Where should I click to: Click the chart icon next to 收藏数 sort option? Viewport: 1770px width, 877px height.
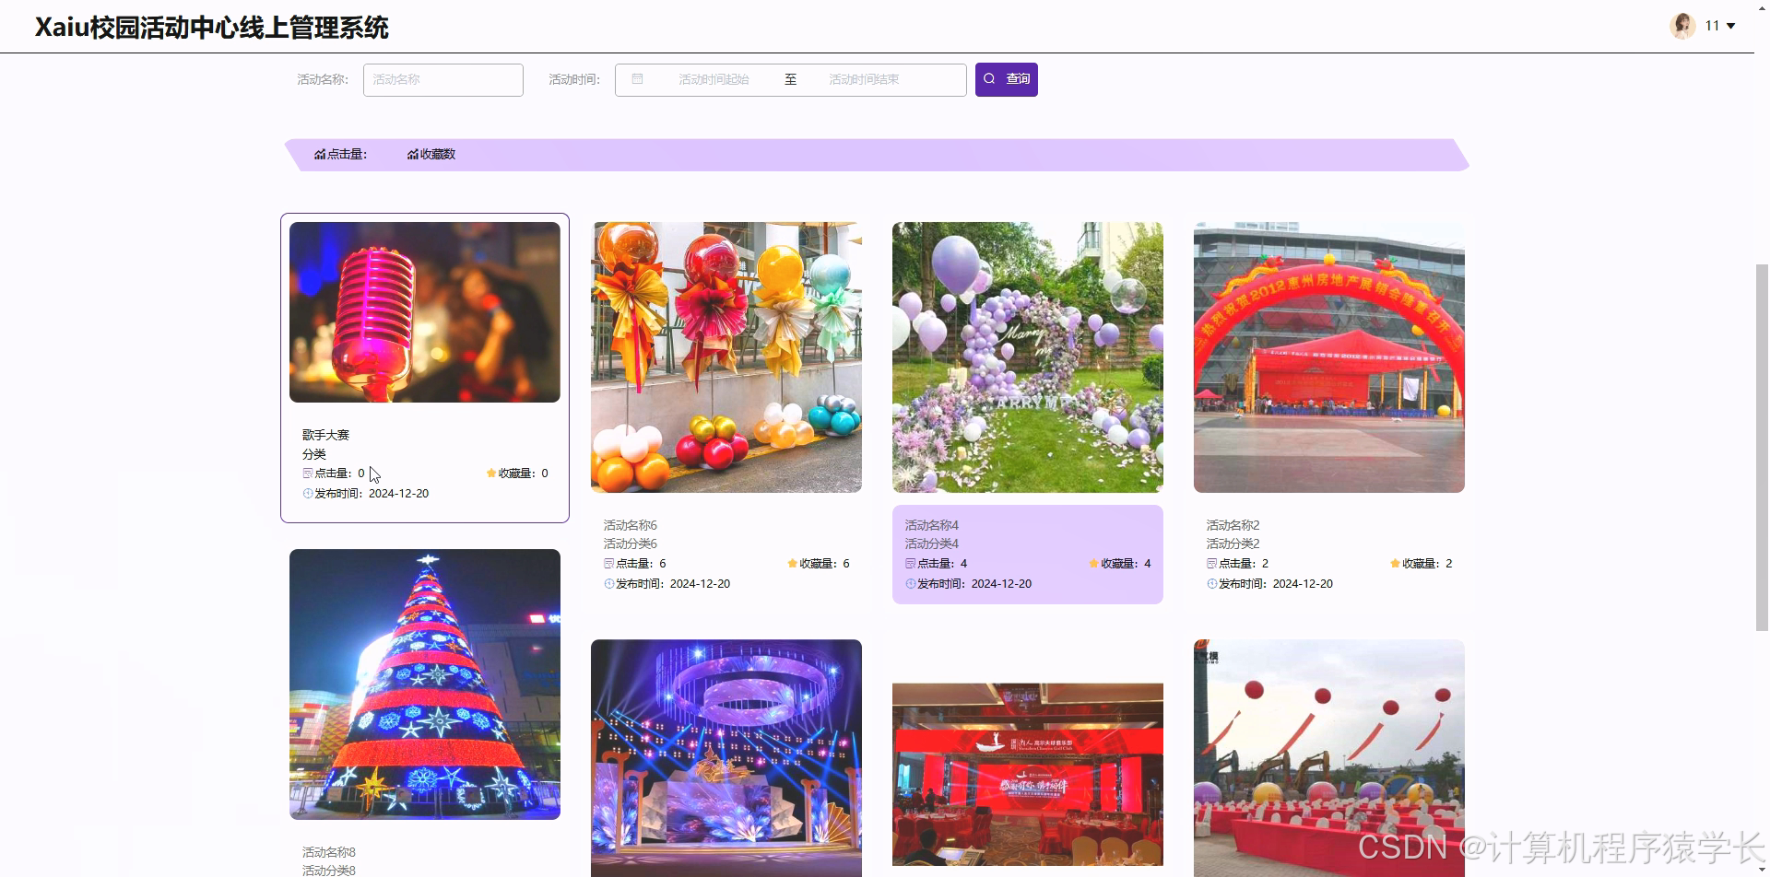tap(411, 155)
